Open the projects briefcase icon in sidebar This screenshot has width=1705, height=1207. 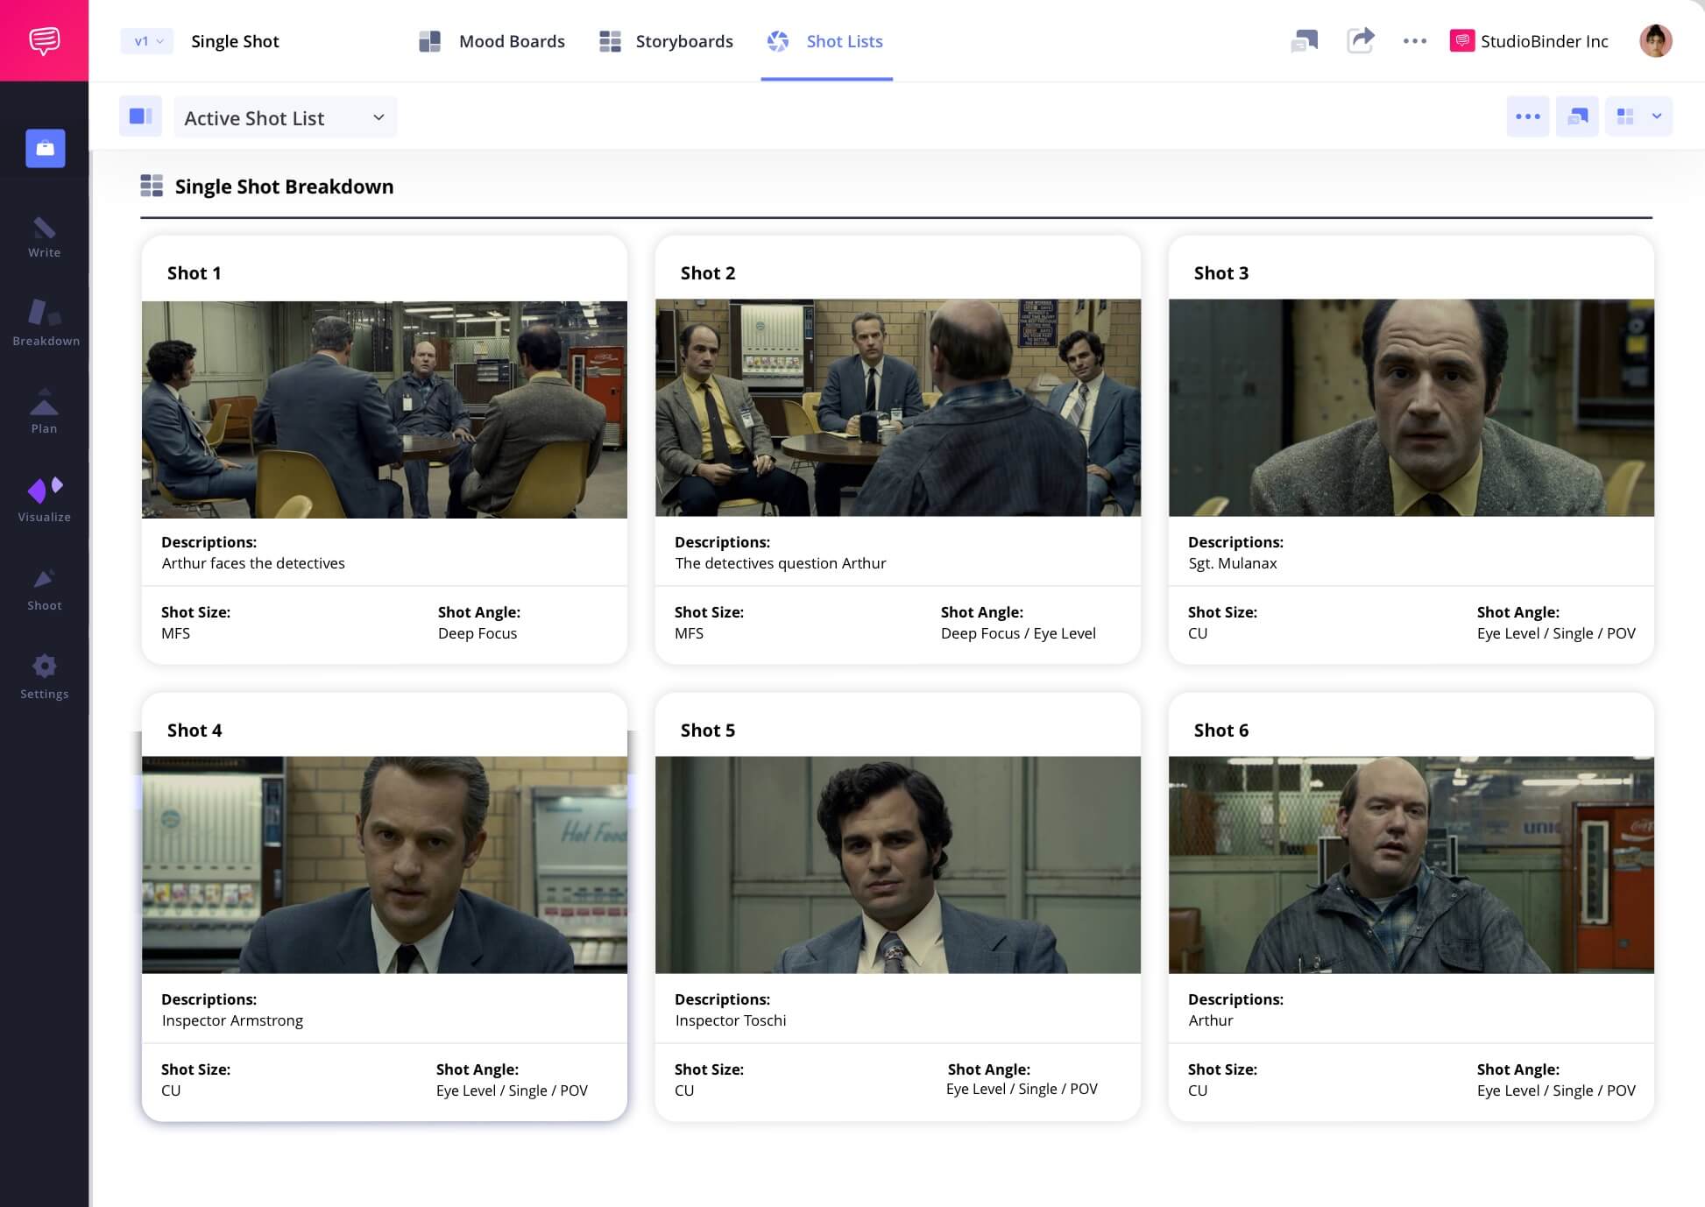pos(45,148)
